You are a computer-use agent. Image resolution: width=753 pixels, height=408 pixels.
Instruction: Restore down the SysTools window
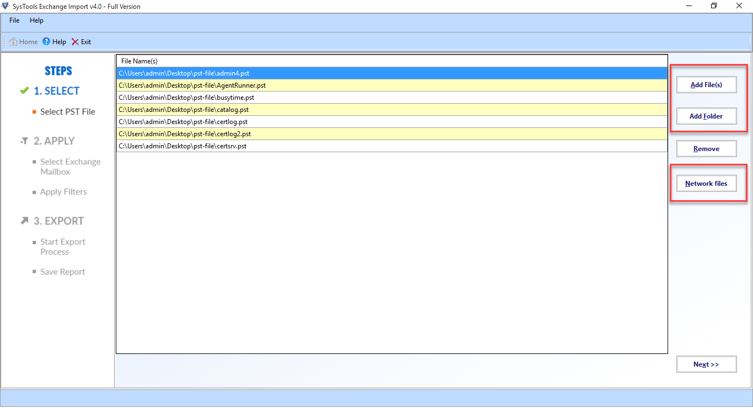coord(714,6)
